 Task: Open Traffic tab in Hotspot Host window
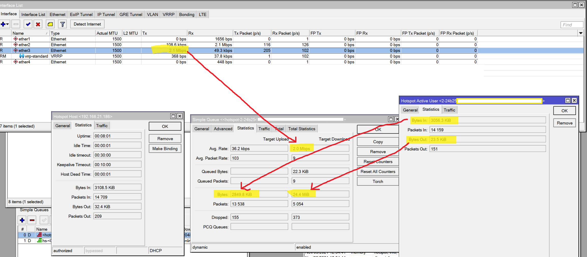102,126
